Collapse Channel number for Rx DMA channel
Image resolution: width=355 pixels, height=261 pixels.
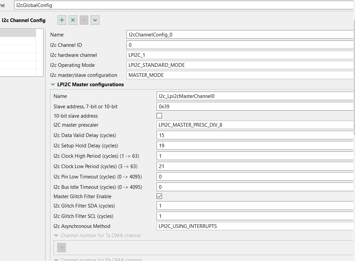point(56,259)
